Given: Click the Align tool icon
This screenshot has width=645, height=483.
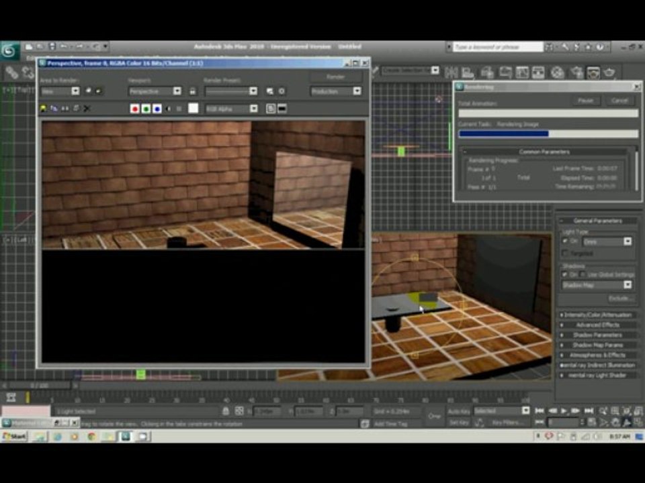Looking at the screenshot, I should click(x=468, y=72).
